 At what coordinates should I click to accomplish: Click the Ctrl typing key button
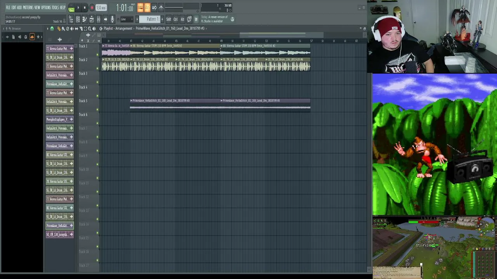(176, 19)
